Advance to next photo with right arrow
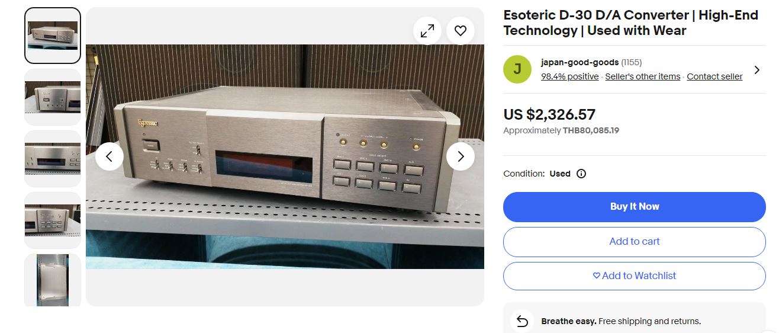 (461, 156)
